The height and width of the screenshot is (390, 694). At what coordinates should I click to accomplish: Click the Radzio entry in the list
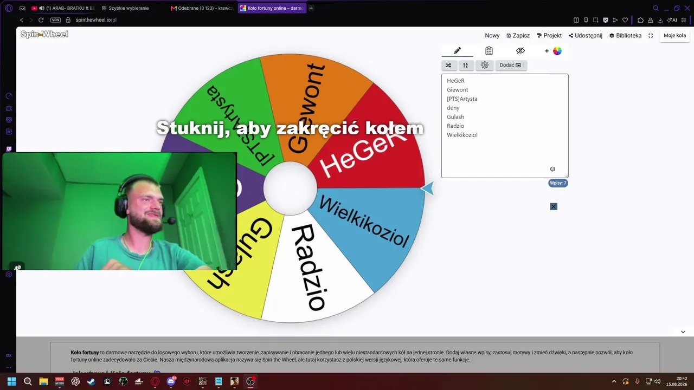tap(455, 126)
